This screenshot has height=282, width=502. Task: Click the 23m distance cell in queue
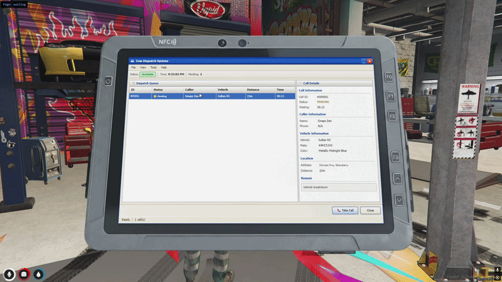[260, 96]
